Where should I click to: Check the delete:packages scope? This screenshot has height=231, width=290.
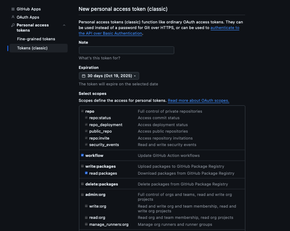82,184
